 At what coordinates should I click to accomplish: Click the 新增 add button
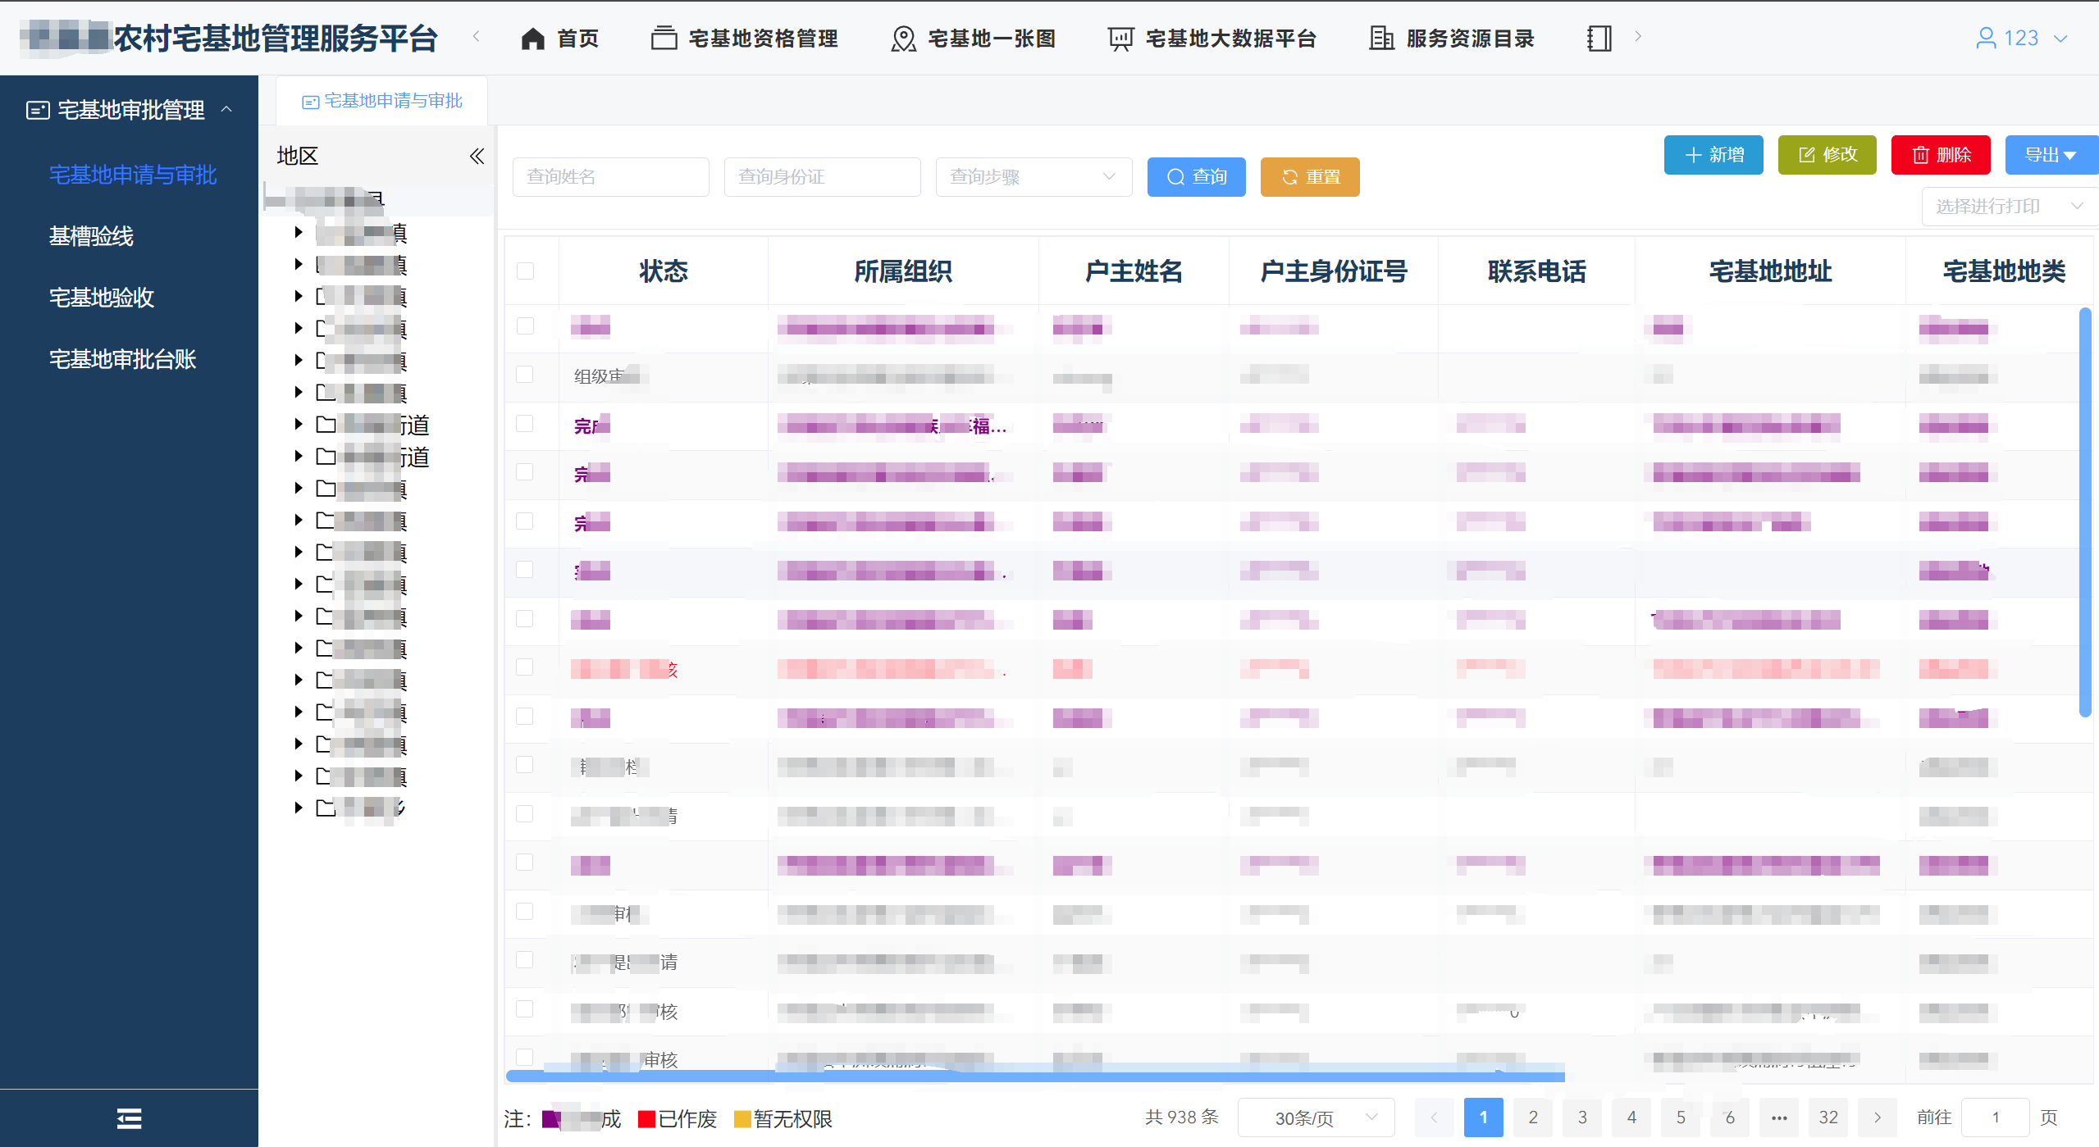coord(1713,155)
